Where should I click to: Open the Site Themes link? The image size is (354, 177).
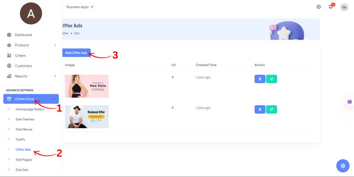point(25,119)
